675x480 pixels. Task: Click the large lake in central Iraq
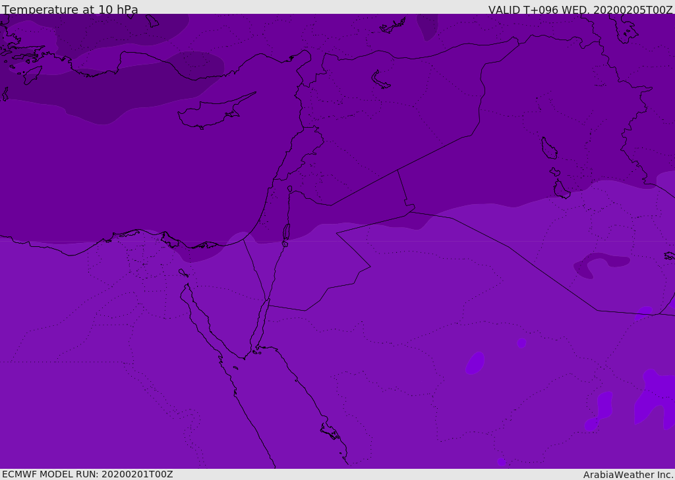coord(549,148)
